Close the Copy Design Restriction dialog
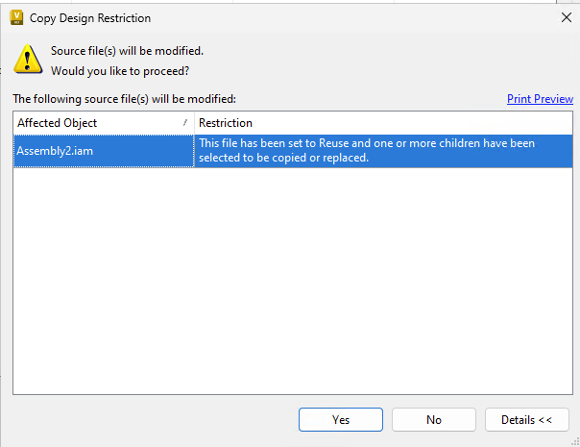The image size is (580, 447). point(564,17)
